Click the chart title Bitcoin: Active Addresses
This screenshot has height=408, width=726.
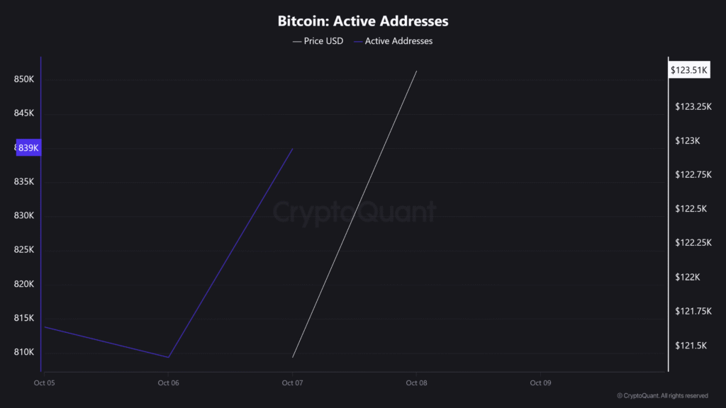coord(363,21)
